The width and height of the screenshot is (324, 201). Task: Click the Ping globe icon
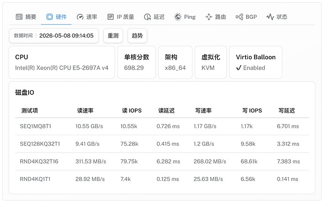(x=177, y=17)
